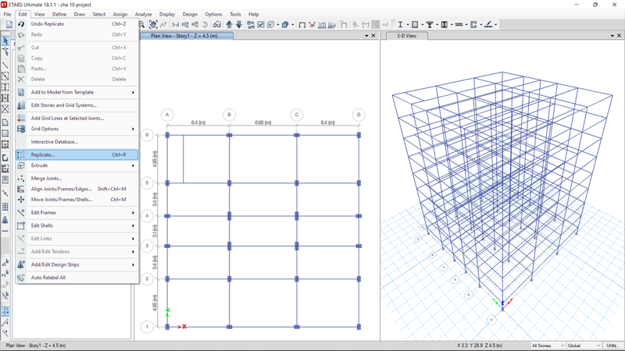This screenshot has width=625, height=351.
Task: Select Replicate... in the Edit menu
Action: tap(77, 154)
